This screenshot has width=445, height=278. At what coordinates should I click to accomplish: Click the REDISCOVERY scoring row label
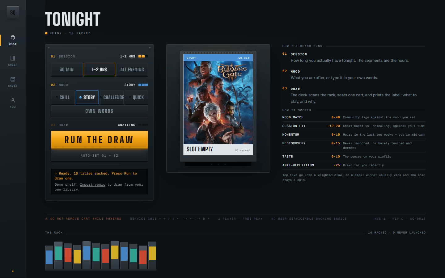pos(294,143)
